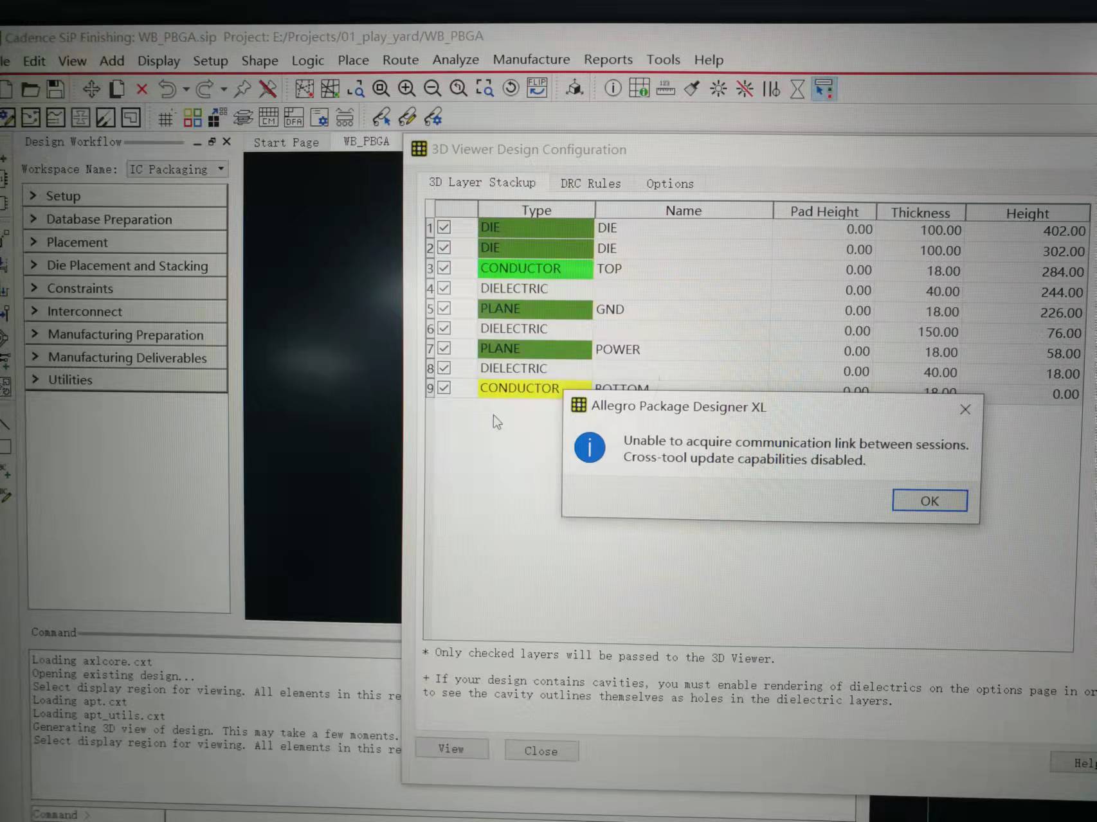Click the yellow CONDUCTOR color cell
Viewport: 1097px width, 822px height.
click(520, 388)
